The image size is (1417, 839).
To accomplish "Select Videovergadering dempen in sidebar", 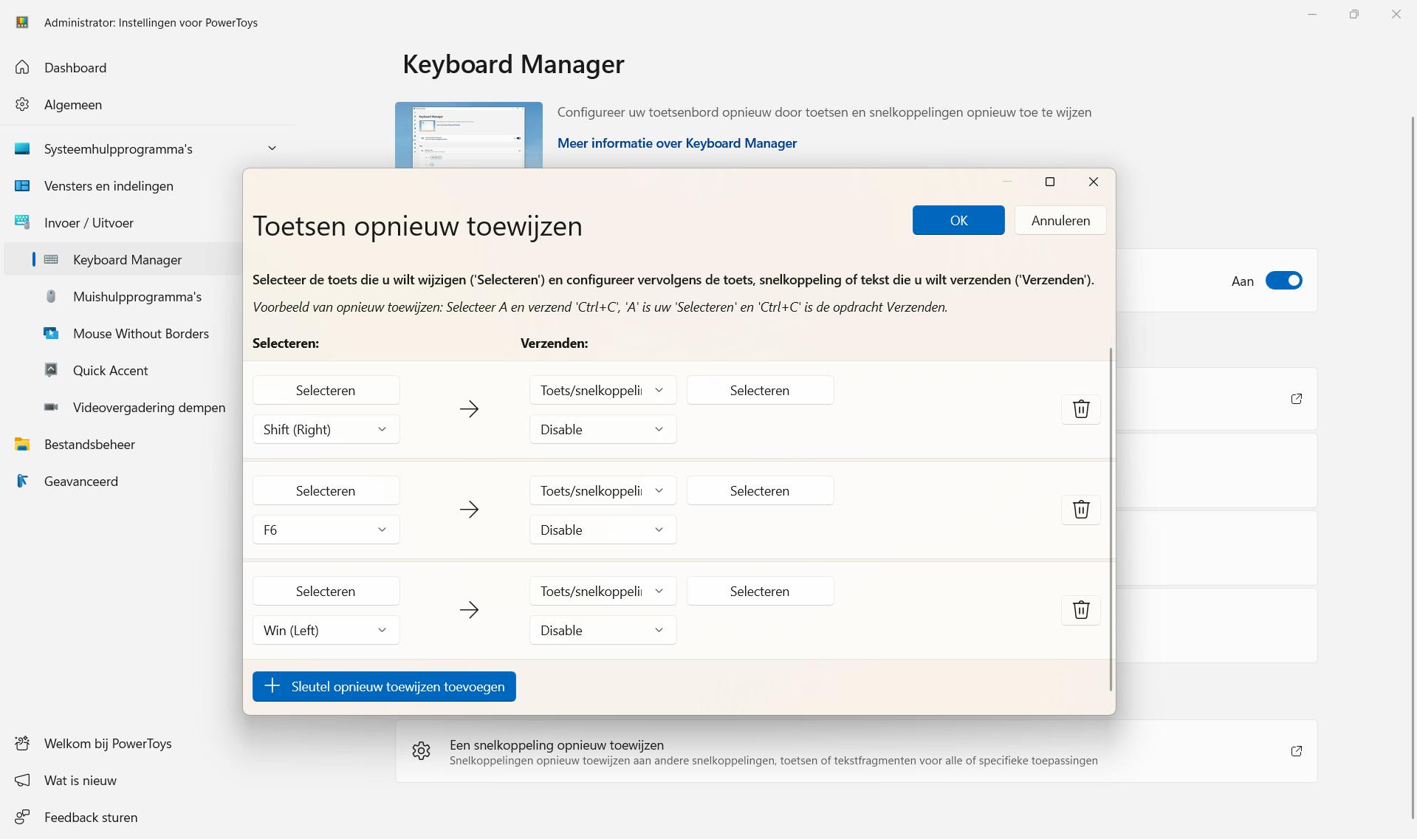I will 149,408.
